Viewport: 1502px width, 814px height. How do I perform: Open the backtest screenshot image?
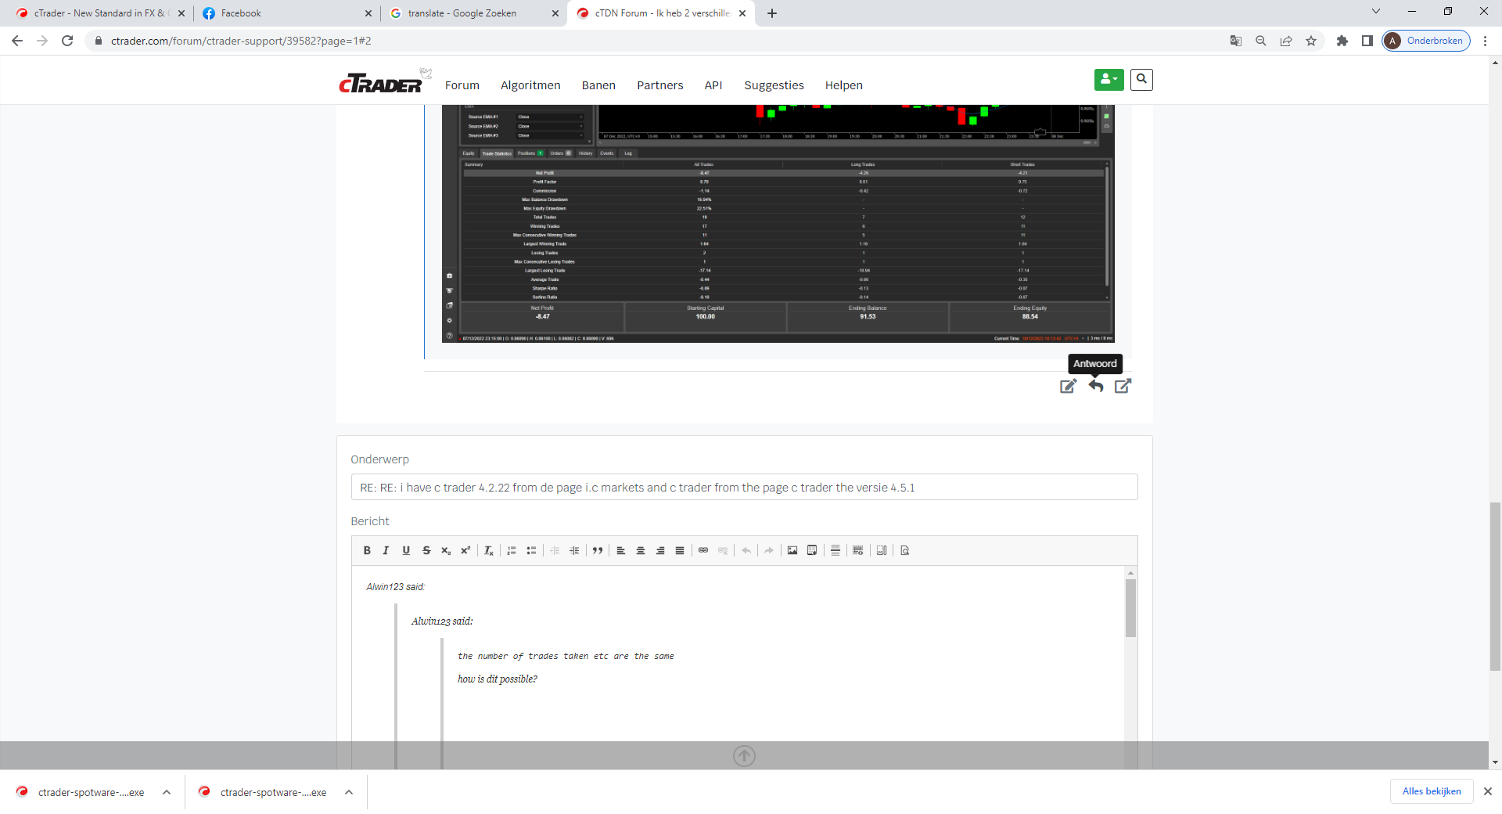point(778,223)
